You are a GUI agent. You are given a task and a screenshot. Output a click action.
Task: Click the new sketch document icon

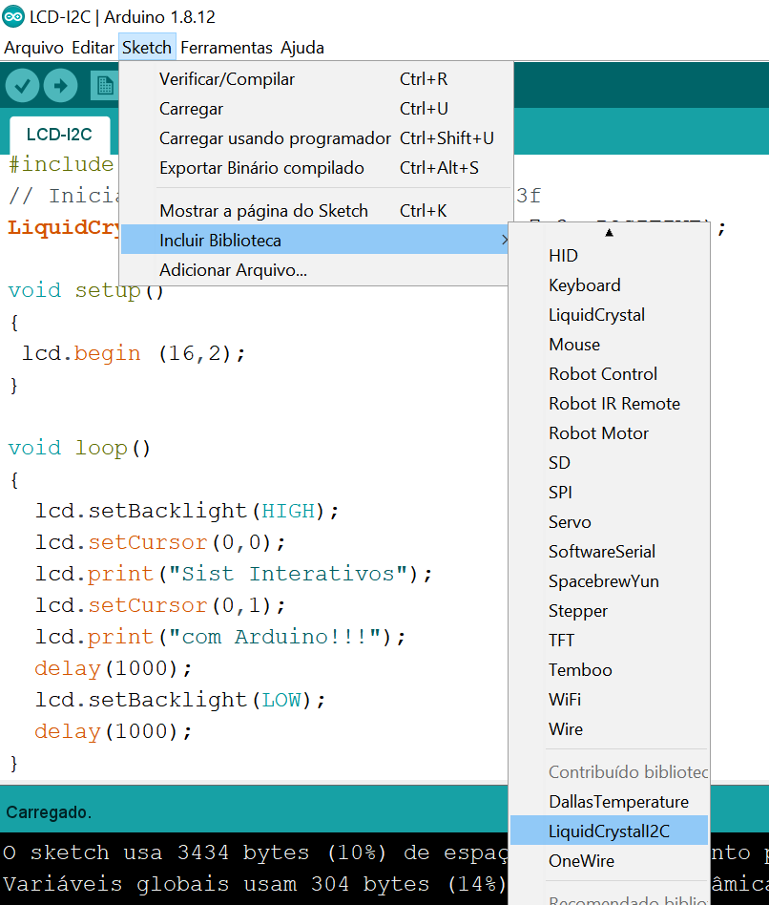tap(105, 85)
